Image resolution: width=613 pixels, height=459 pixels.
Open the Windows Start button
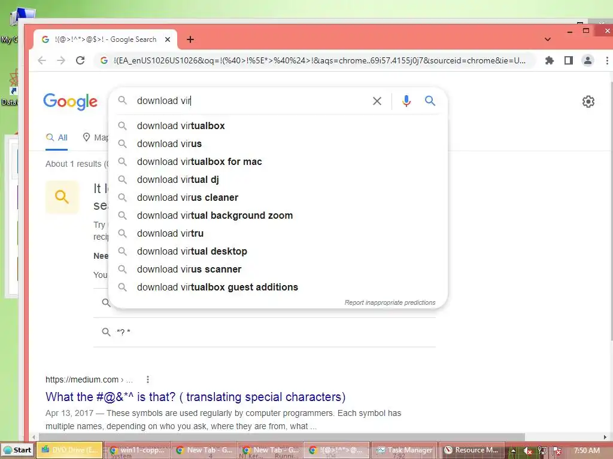[x=17, y=450]
